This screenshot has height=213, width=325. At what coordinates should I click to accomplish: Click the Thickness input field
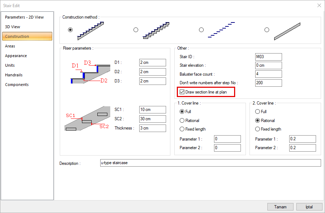[152, 128]
